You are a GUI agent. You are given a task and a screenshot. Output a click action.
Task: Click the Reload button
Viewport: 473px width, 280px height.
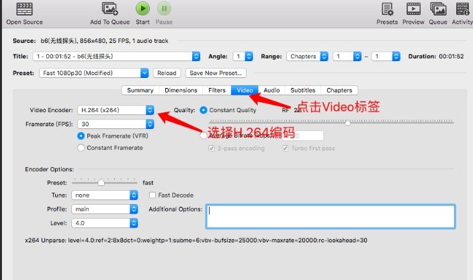167,73
